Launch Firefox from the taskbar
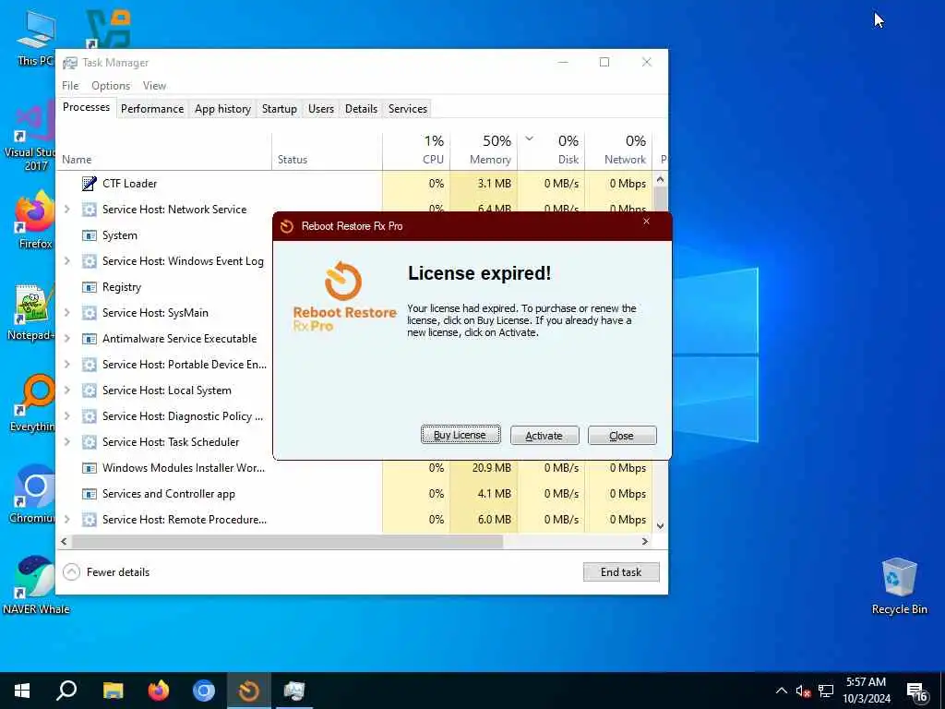945x709 pixels. pyautogui.click(x=159, y=691)
